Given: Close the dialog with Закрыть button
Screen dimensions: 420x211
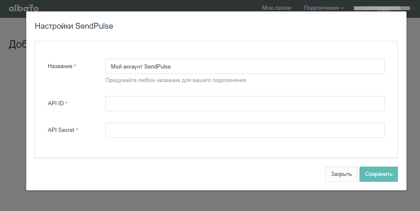Looking at the screenshot, I should (341, 174).
